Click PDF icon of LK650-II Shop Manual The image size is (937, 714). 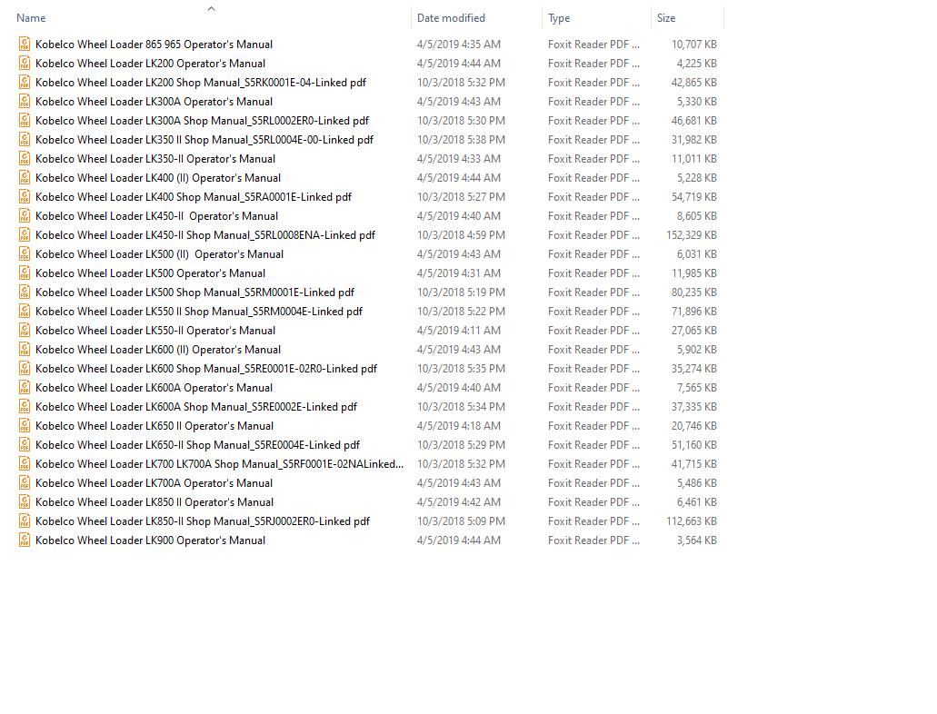[25, 444]
